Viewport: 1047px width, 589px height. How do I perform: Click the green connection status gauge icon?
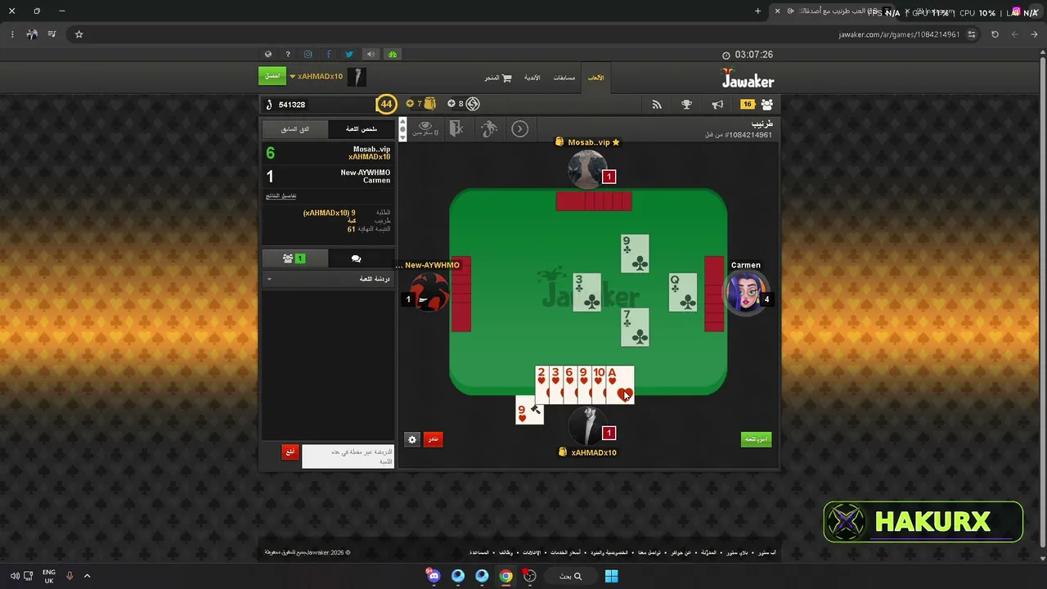[393, 55]
